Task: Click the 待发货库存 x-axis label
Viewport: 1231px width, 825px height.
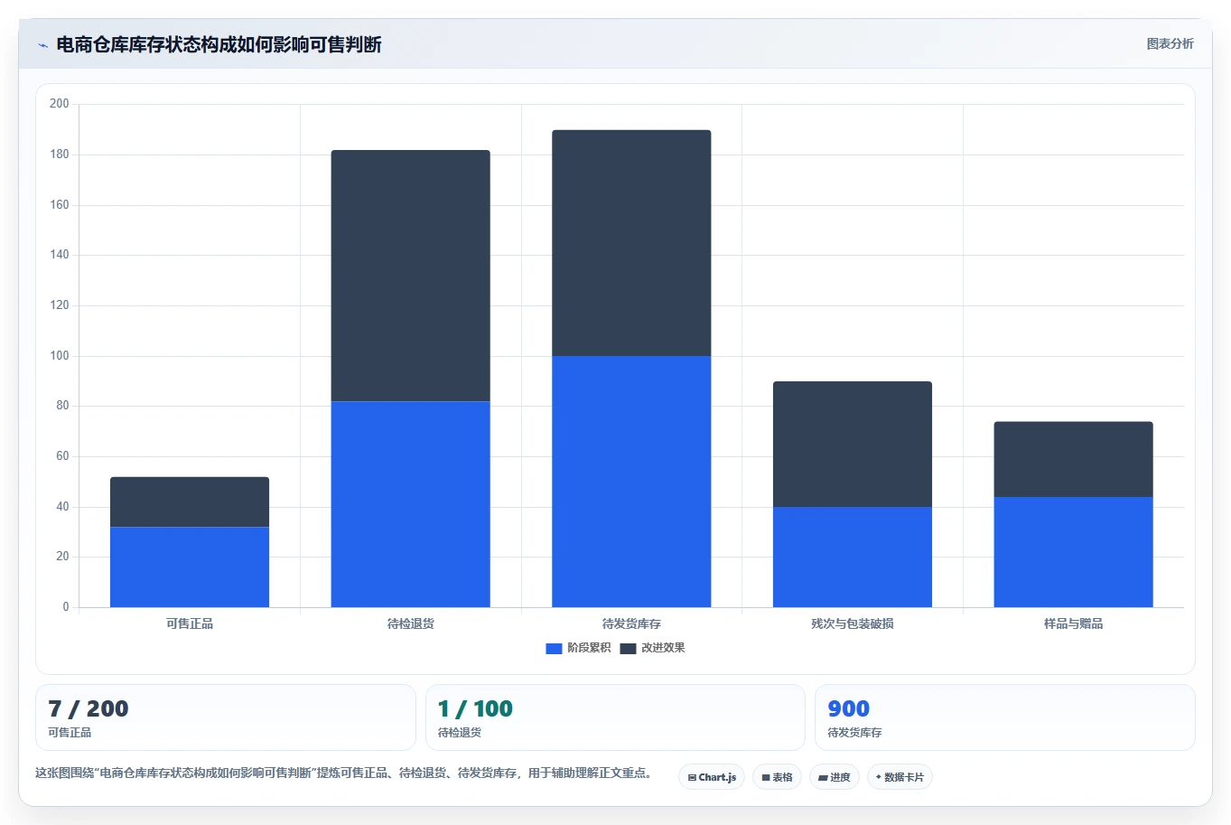Action: click(x=631, y=623)
